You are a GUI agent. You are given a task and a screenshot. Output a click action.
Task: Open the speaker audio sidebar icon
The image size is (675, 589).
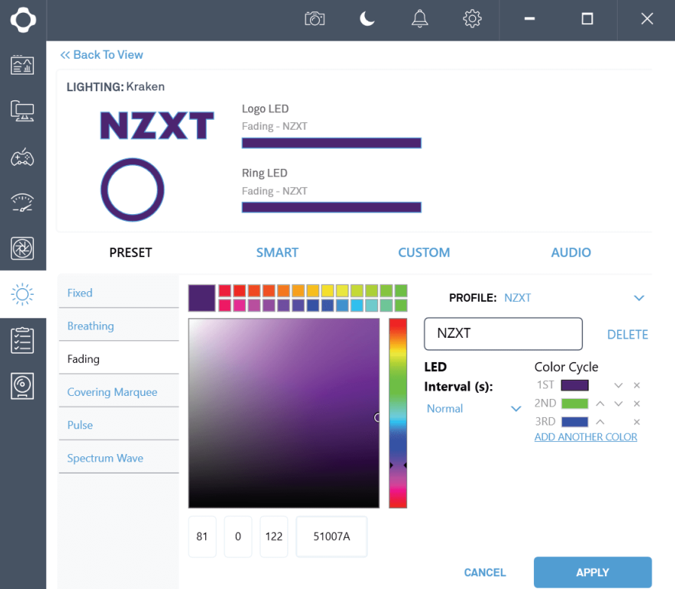pos(23,386)
